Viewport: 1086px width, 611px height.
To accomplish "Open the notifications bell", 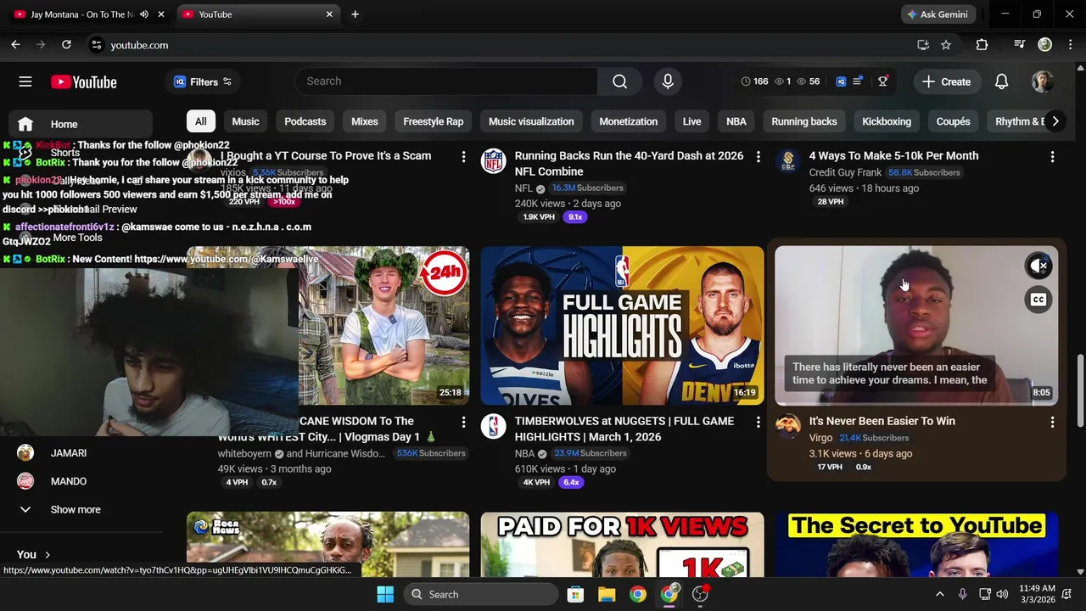I will [1001, 81].
